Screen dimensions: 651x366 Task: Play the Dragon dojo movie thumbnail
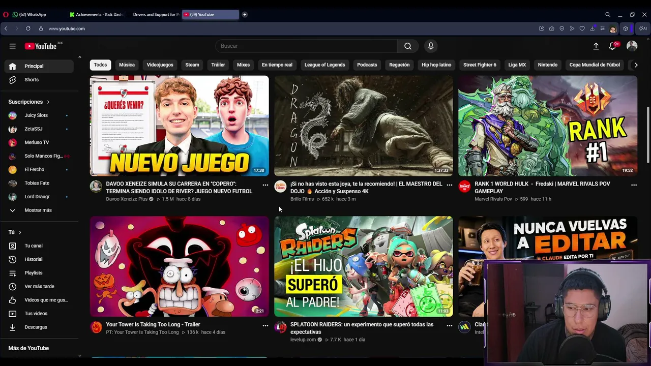point(364,126)
